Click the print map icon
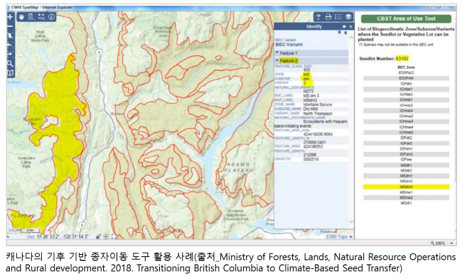 click(328, 17)
